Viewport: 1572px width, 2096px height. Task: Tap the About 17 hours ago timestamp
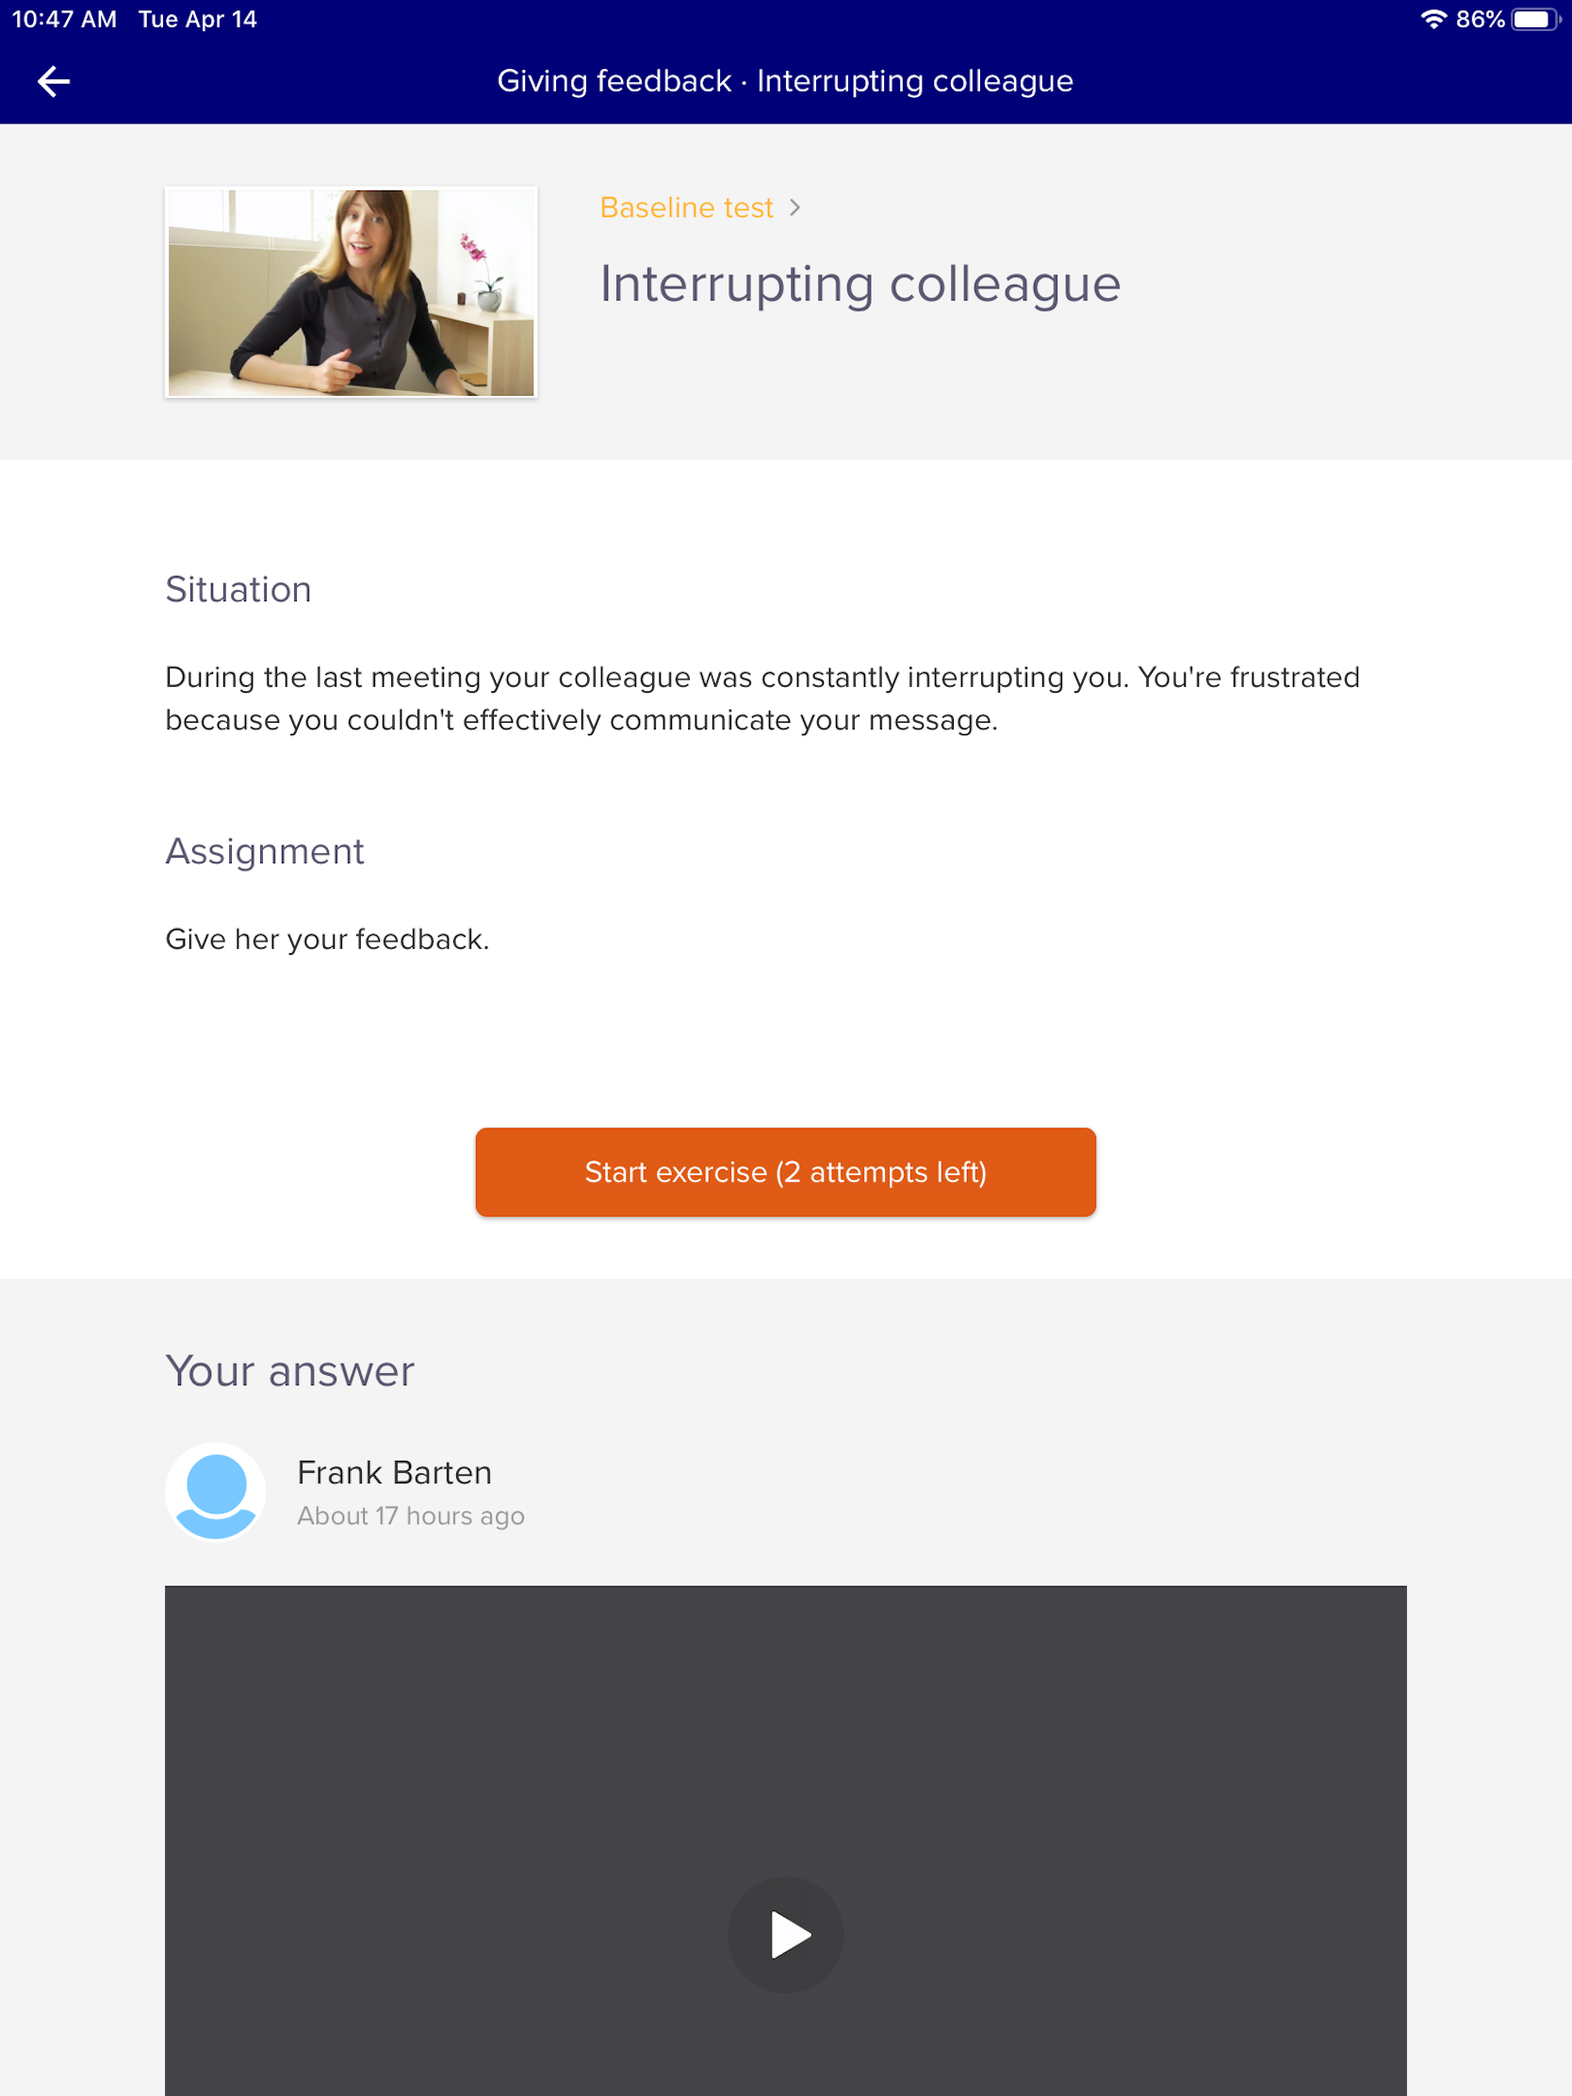coord(410,1516)
